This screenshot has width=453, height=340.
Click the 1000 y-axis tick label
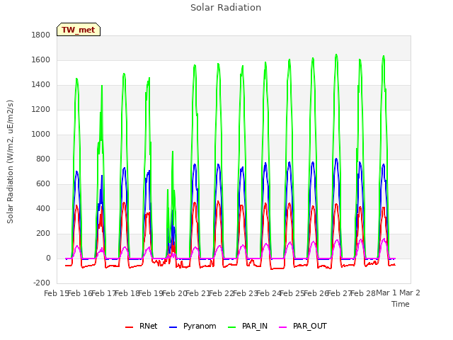41,135
